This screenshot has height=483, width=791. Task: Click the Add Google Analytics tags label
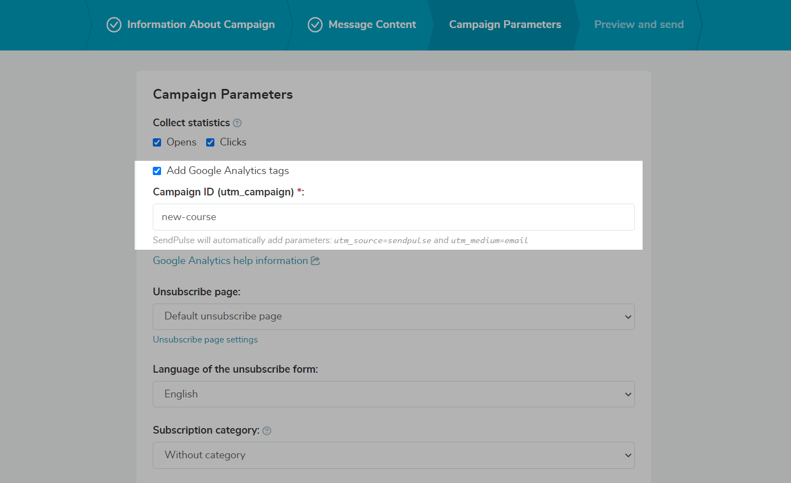228,171
